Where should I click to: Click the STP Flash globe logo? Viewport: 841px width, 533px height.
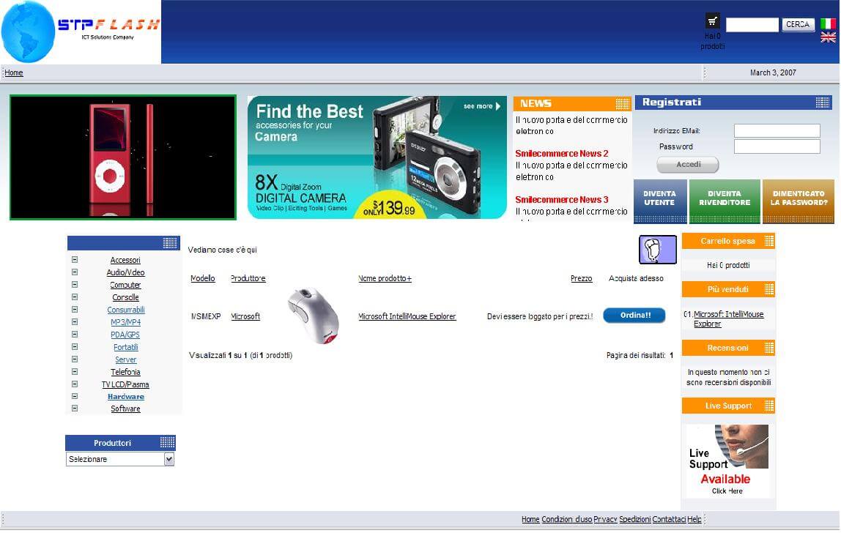point(29,32)
